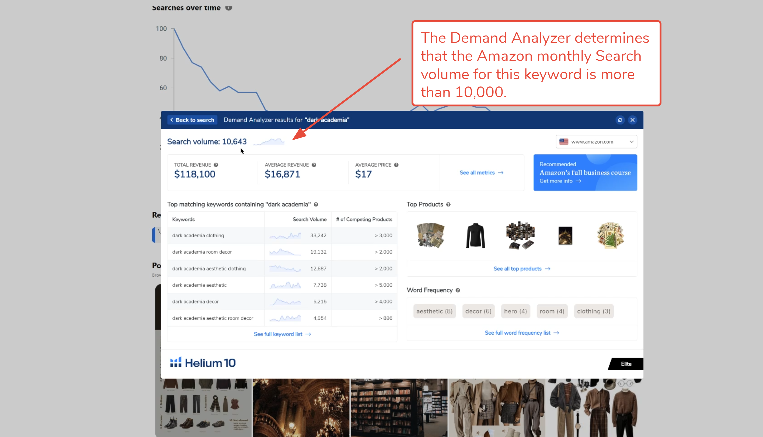Click the Word Frequency help icon
Screen dimensions: 763x437
pos(458,290)
